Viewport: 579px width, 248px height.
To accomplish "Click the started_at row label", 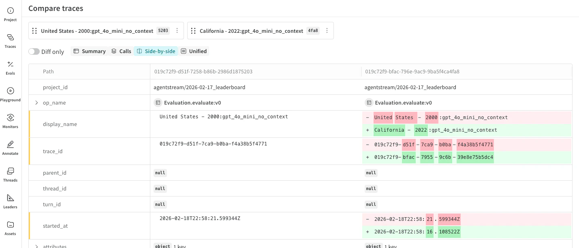I will [x=56, y=226].
